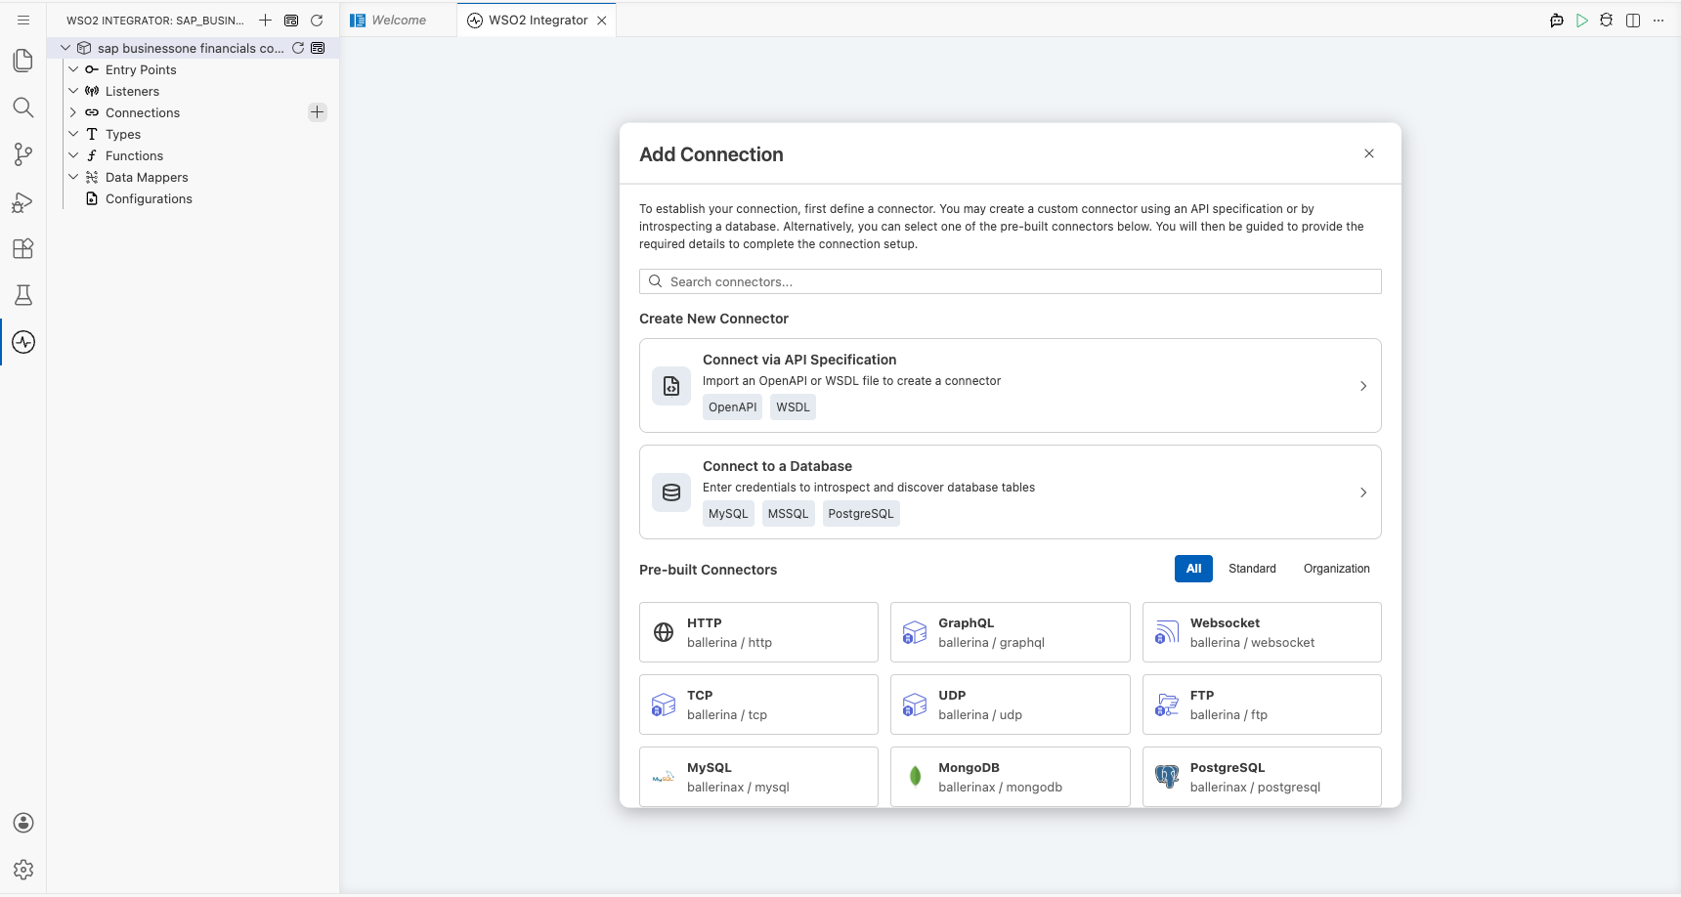Run the integration with green play icon
This screenshot has height=897, width=1681.
pos(1582,21)
